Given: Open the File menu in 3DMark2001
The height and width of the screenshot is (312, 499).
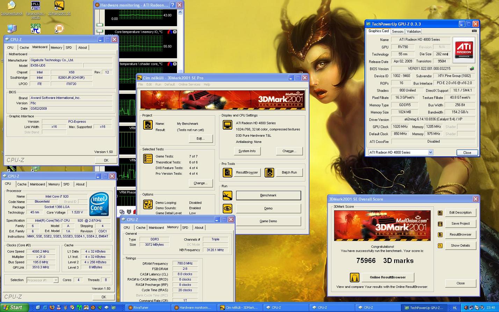Looking at the screenshot, I should [140, 85].
